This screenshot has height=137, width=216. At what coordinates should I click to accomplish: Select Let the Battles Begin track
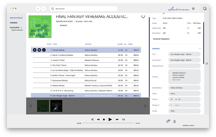pos(86,70)
